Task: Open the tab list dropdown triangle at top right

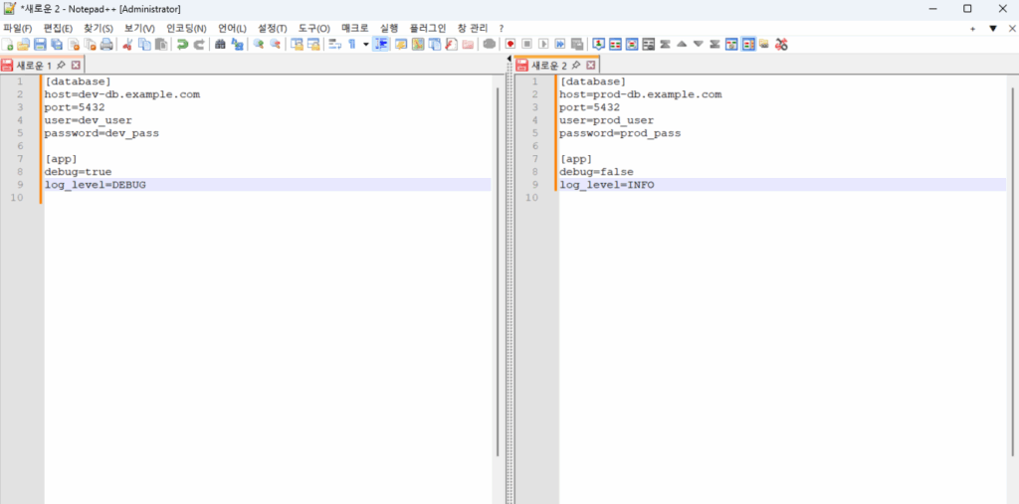Action: (x=992, y=28)
